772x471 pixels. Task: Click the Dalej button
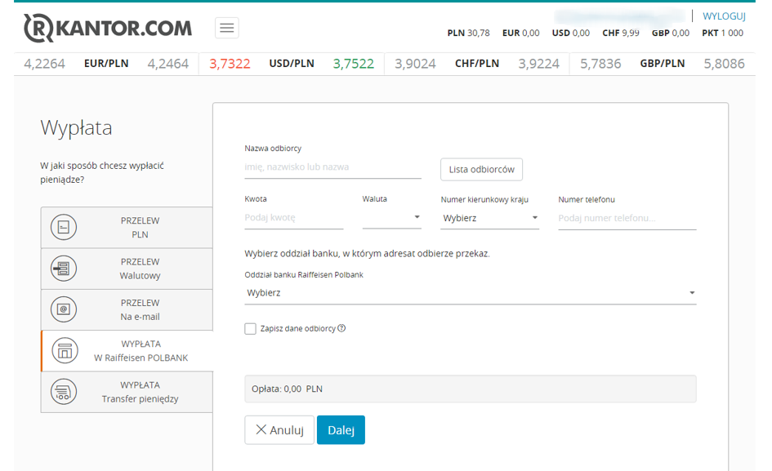pos(341,429)
